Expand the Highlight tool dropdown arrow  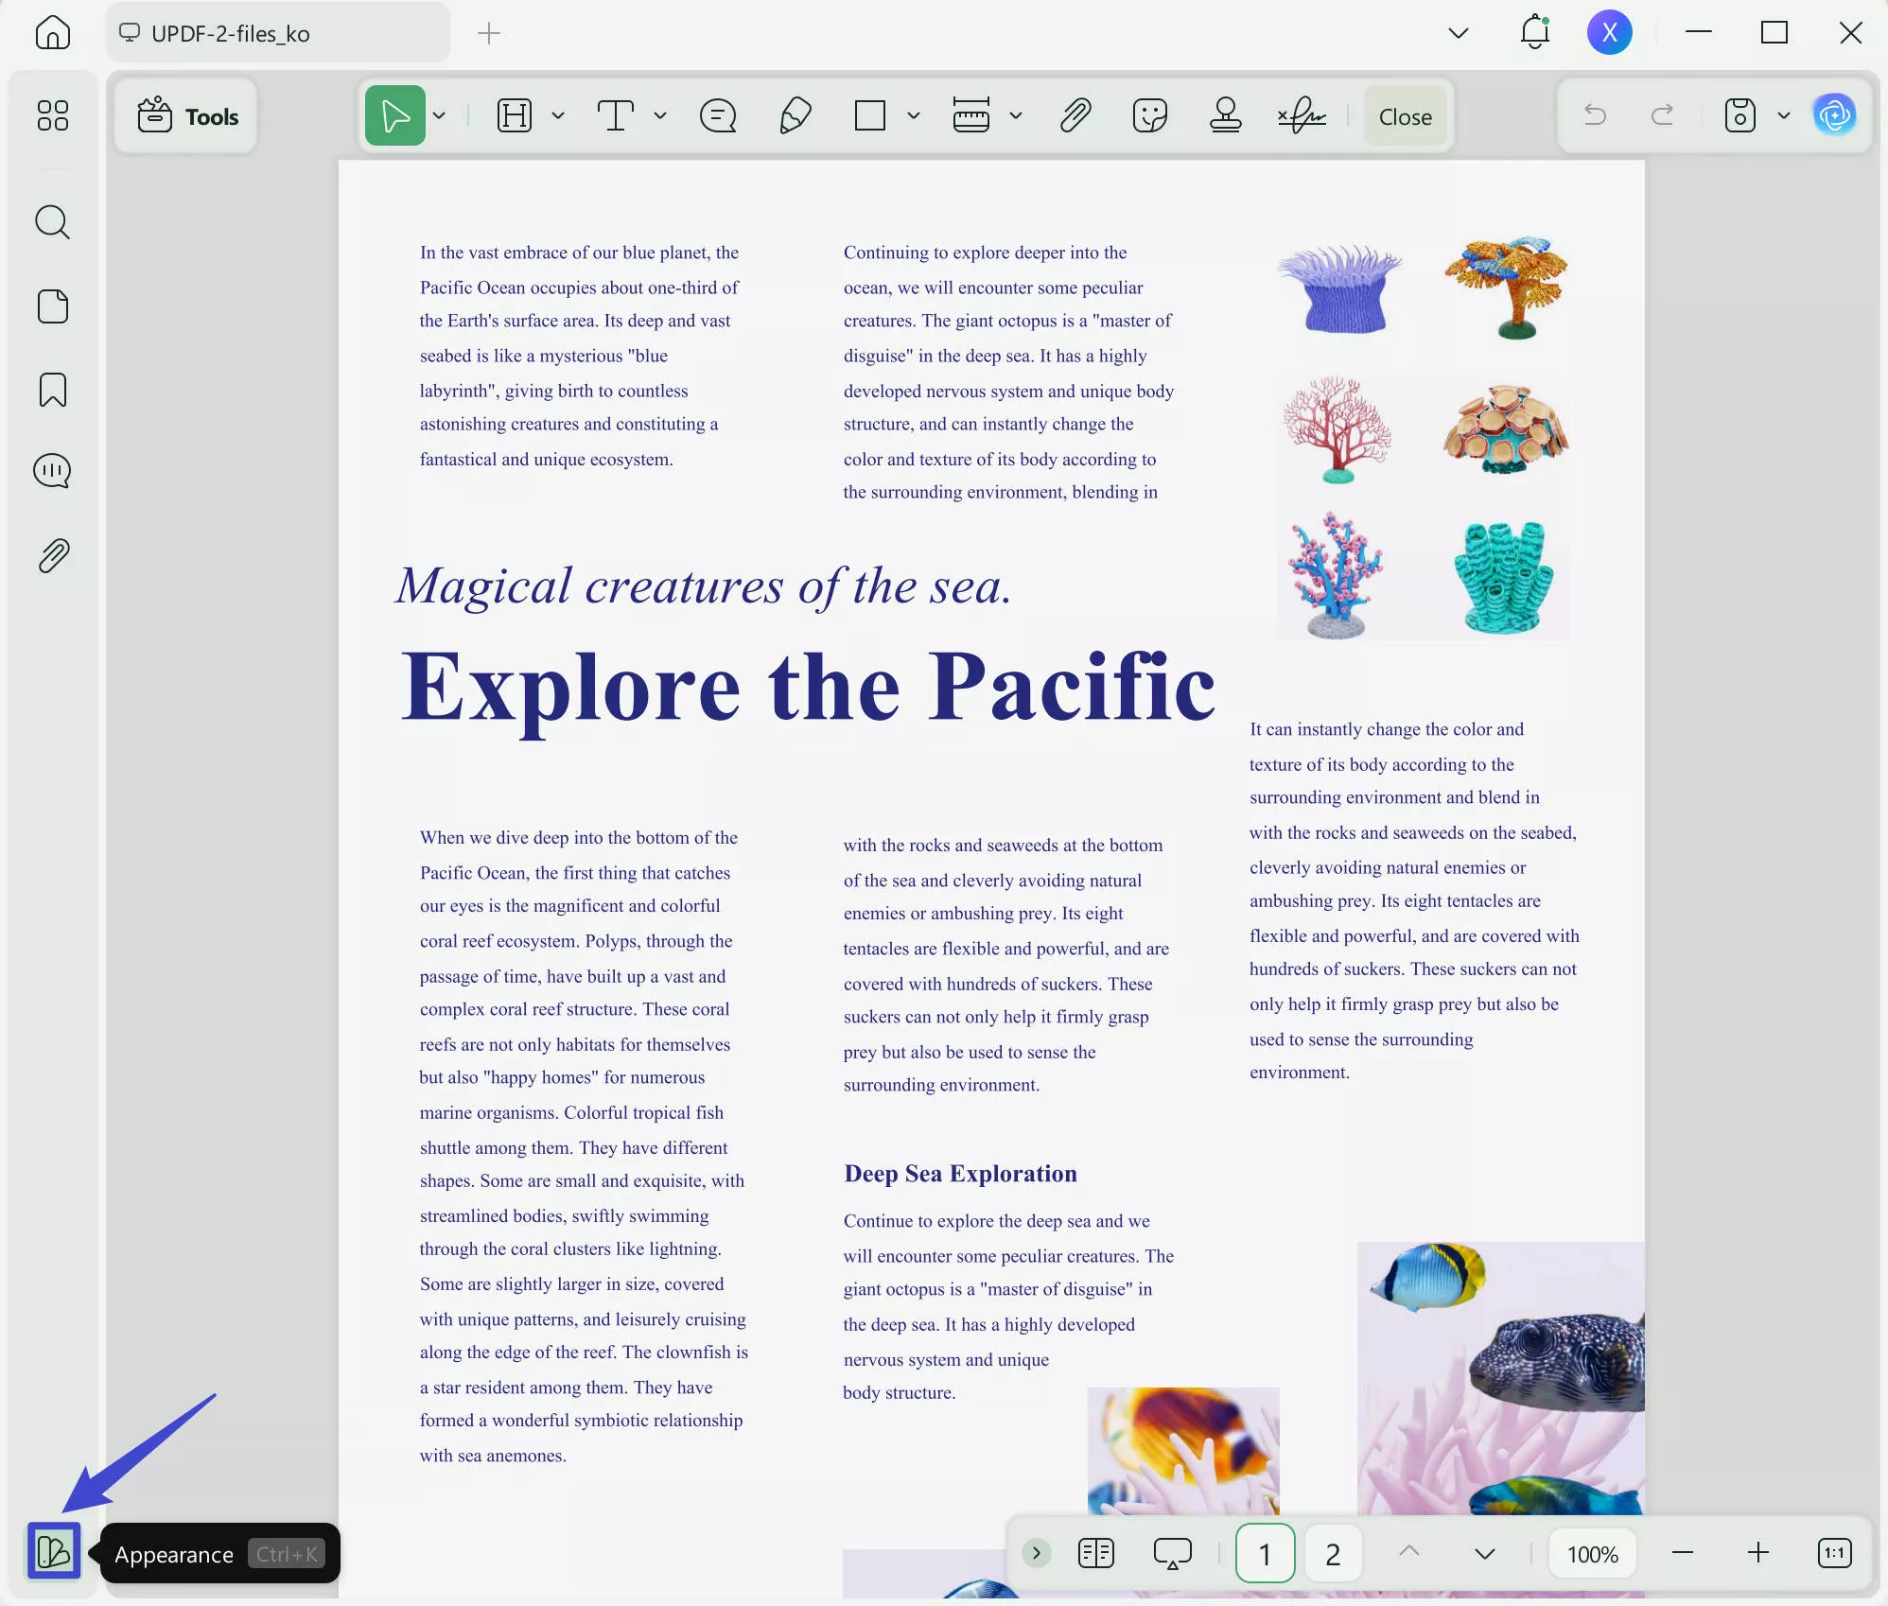tap(558, 116)
